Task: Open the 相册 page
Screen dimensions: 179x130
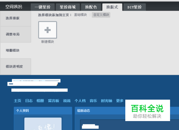Action: (40, 101)
